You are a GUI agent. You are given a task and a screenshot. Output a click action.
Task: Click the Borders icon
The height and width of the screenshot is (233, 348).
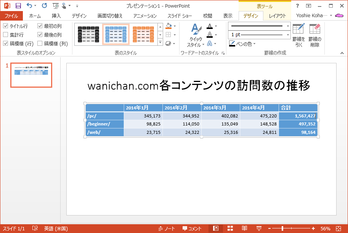168,35
